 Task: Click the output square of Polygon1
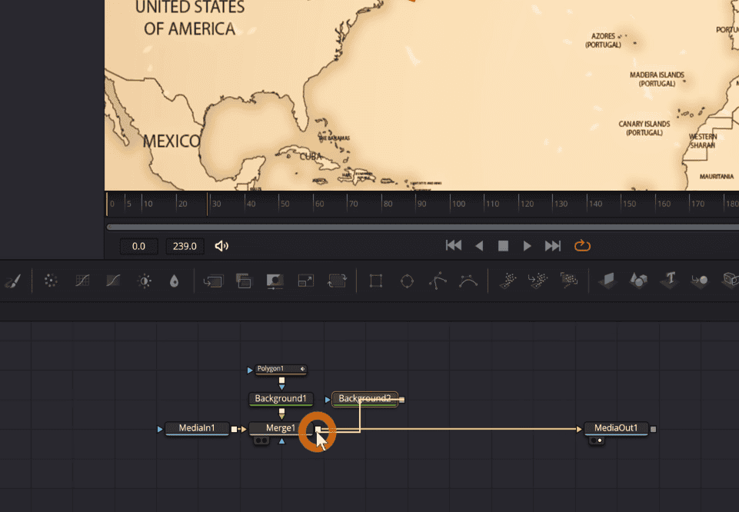[282, 380]
